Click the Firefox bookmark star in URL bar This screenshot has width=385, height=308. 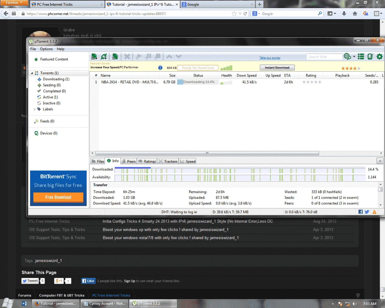tap(235, 14)
